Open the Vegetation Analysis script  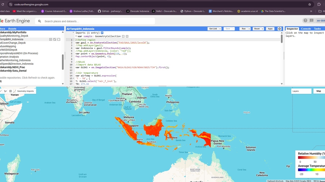tap(9, 57)
